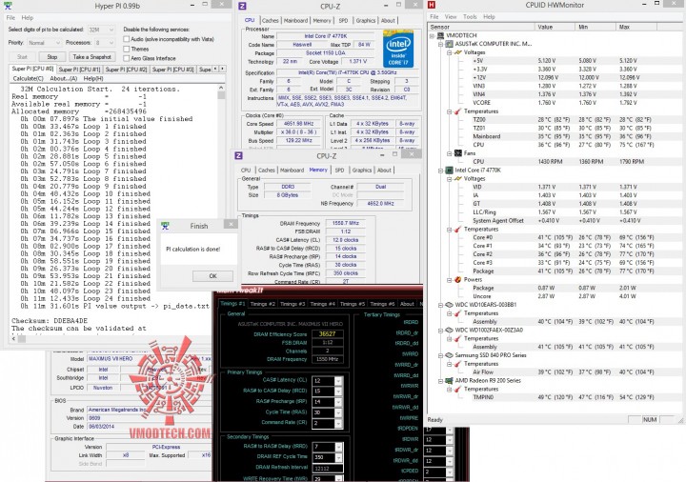
Task: Open the Caches tab in top CPU-Z window
Action: coord(270,21)
